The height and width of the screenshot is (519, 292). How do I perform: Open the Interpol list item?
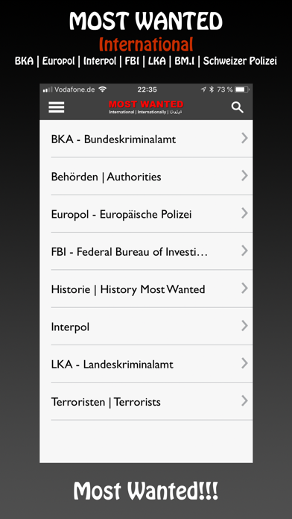[x=146, y=327]
